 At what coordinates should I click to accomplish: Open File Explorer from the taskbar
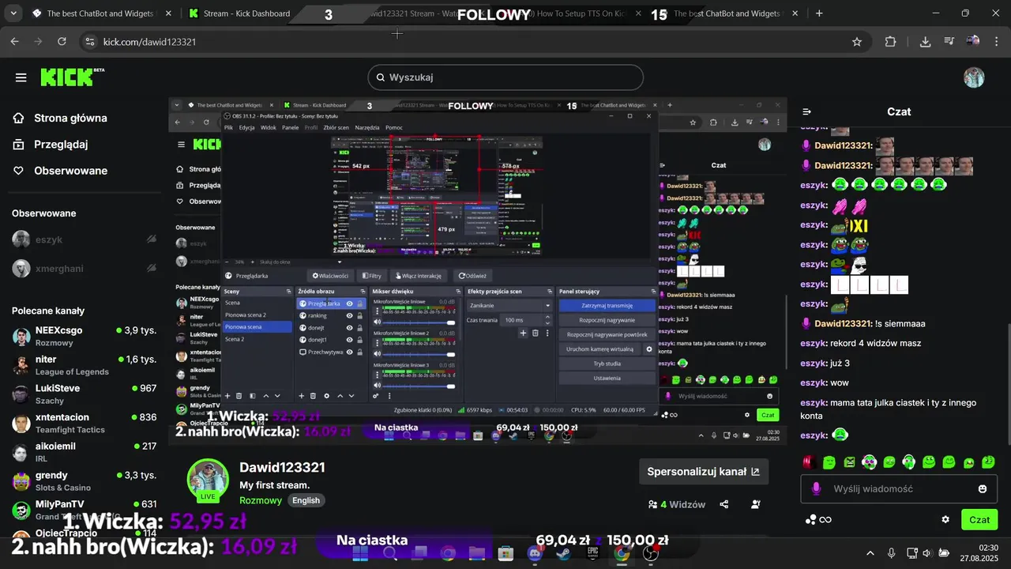tap(476, 553)
